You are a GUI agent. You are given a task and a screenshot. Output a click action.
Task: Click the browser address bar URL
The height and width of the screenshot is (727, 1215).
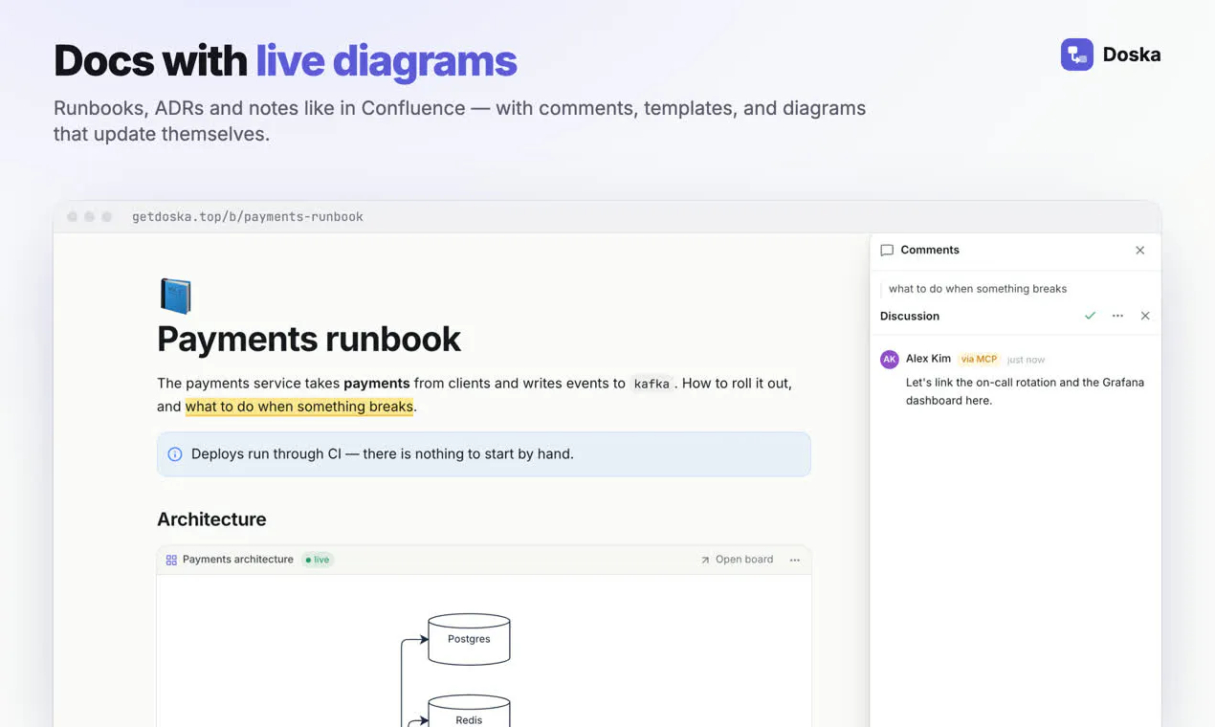click(x=248, y=217)
